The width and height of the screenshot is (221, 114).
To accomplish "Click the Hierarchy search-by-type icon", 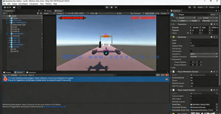I will (x=38, y=13).
